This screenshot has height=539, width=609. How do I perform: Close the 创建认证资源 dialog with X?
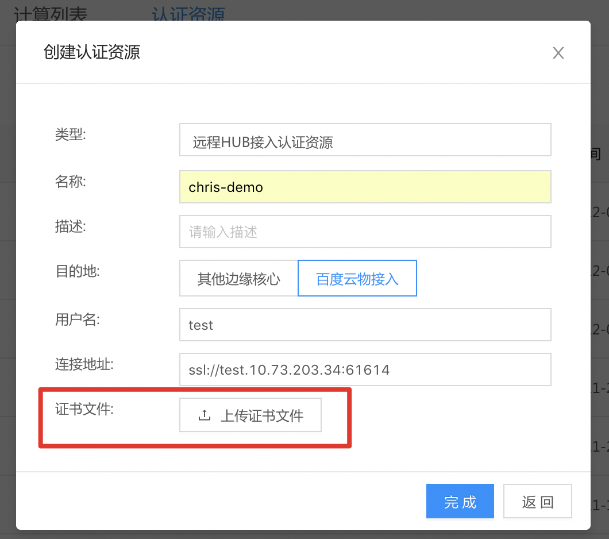[x=558, y=53]
